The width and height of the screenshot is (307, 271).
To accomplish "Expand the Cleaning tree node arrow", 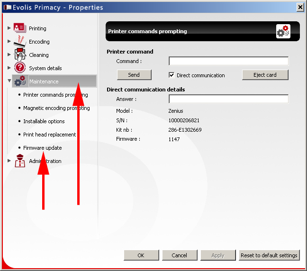I will (x=9, y=54).
